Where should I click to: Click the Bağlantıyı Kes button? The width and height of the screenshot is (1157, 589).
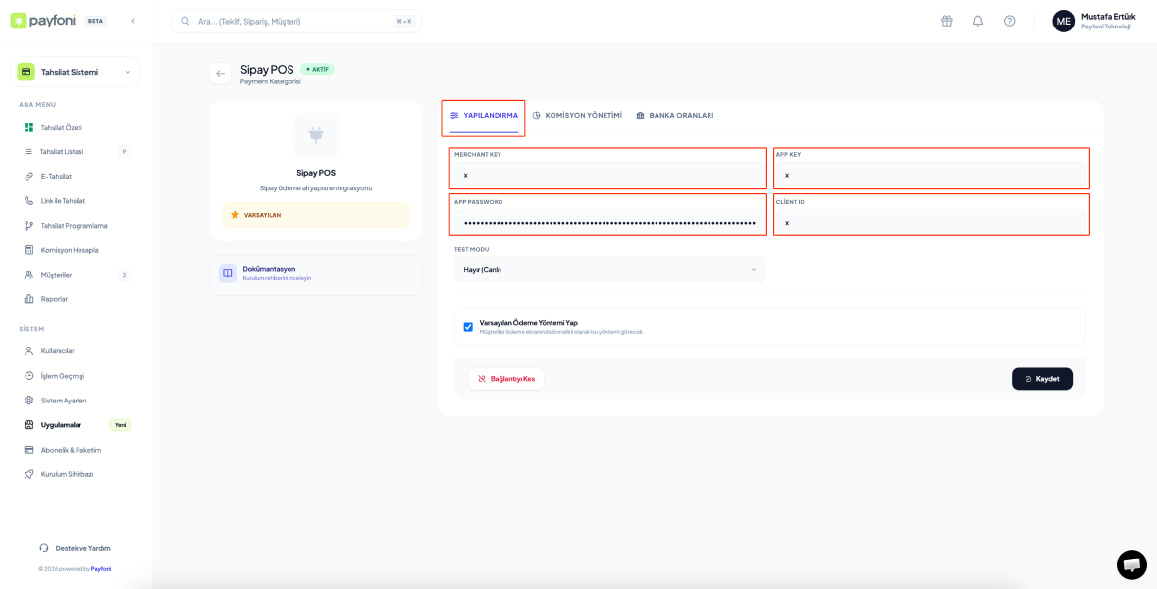pos(505,379)
